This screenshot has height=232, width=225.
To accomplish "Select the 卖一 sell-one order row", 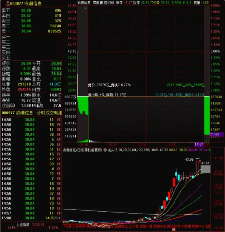I will tap(31, 31).
